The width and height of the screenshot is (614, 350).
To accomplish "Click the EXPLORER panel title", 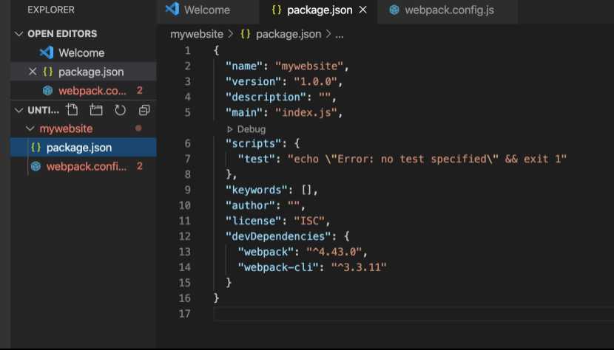I will coord(51,10).
